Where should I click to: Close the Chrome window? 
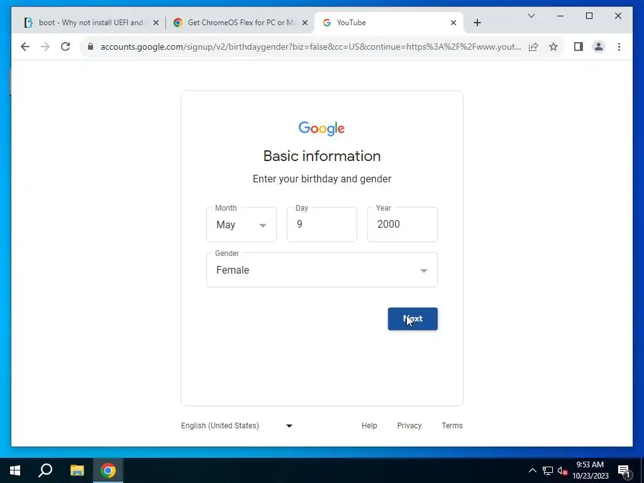tap(618, 16)
